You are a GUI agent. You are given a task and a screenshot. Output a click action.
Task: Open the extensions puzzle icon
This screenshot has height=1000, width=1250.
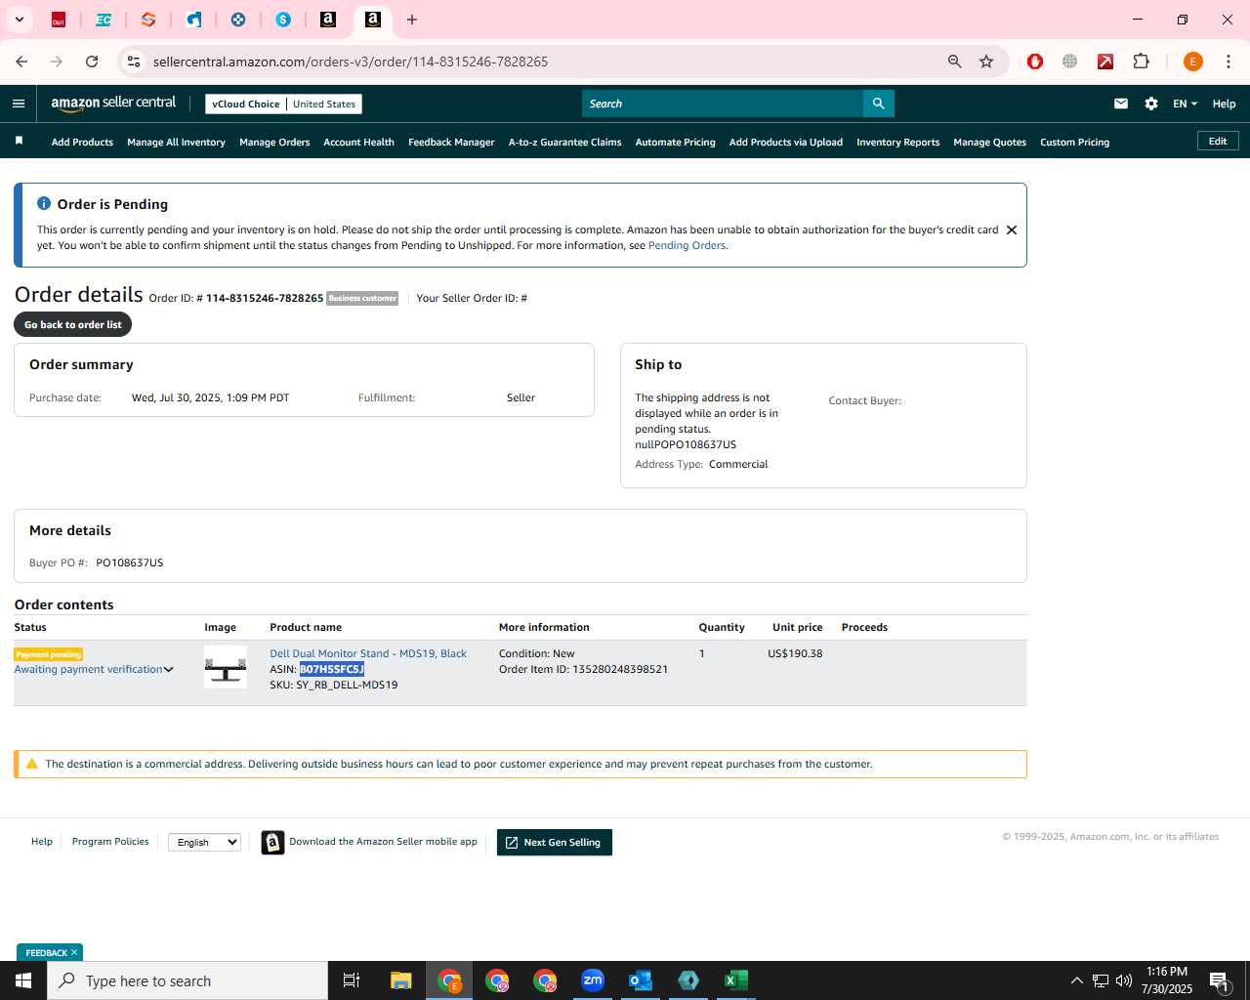(1141, 62)
